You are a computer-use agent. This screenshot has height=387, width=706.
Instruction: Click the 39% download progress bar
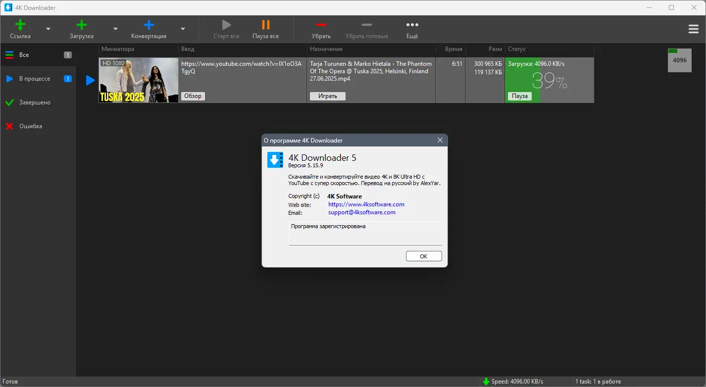(x=550, y=80)
